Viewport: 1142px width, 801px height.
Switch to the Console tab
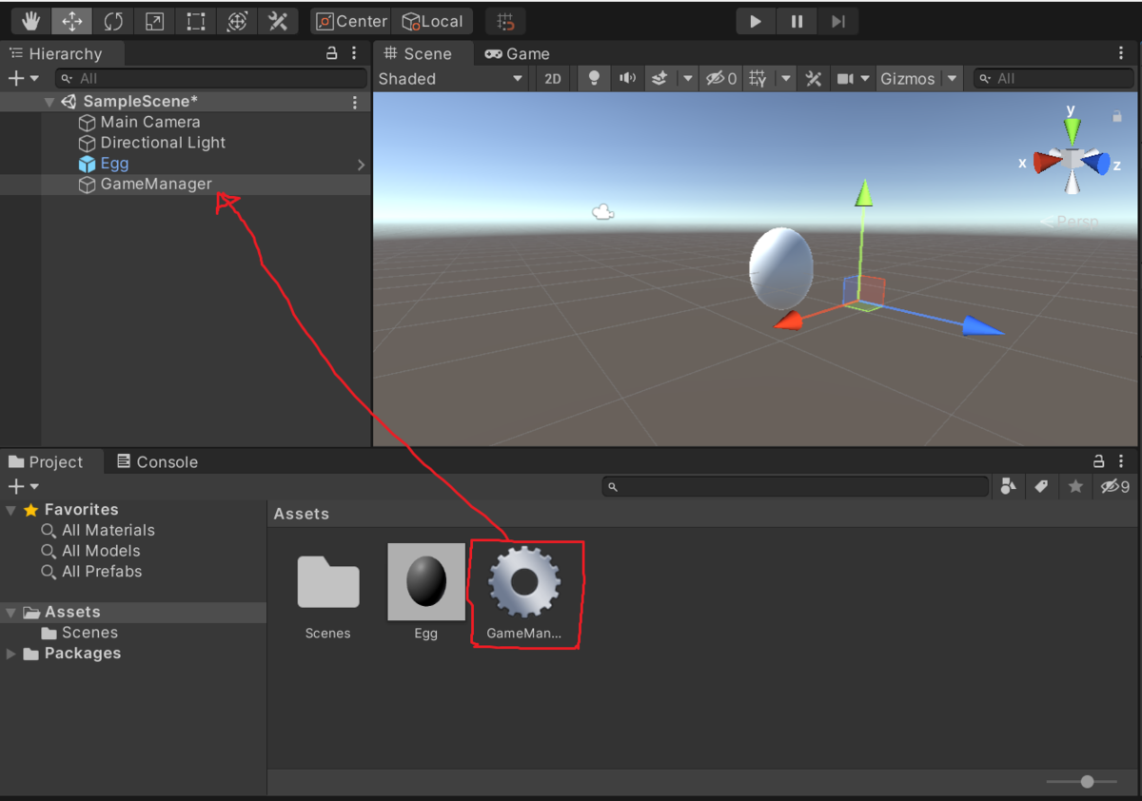tap(157, 462)
